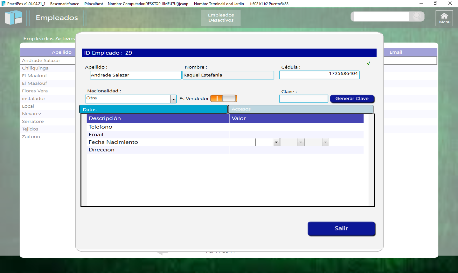This screenshot has width=458, height=273.
Task: Click the Apellido input field
Action: (x=135, y=75)
